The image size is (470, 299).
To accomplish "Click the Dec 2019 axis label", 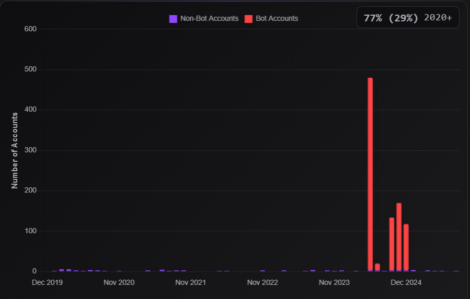I will click(47, 282).
